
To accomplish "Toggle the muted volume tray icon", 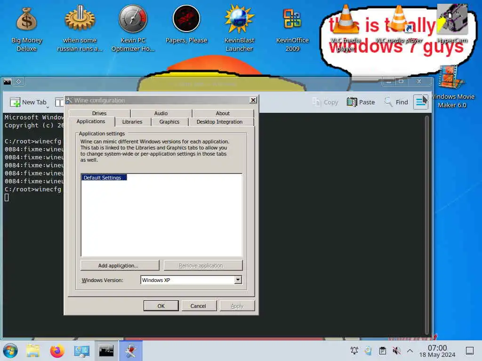I will click(x=396, y=350).
